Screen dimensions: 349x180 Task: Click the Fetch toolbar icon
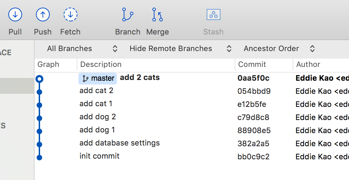(x=70, y=15)
